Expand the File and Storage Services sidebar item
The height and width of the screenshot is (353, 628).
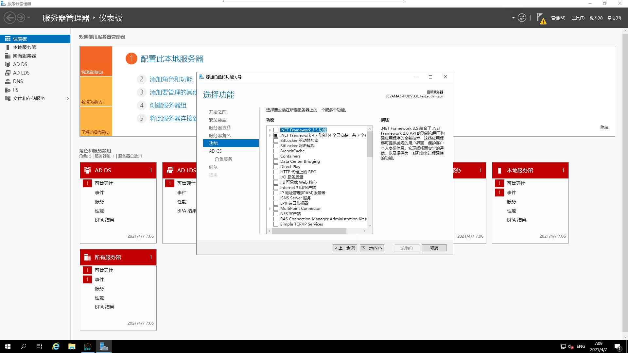coord(67,98)
